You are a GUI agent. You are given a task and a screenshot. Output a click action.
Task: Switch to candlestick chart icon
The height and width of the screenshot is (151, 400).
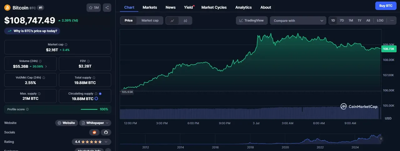point(185,21)
